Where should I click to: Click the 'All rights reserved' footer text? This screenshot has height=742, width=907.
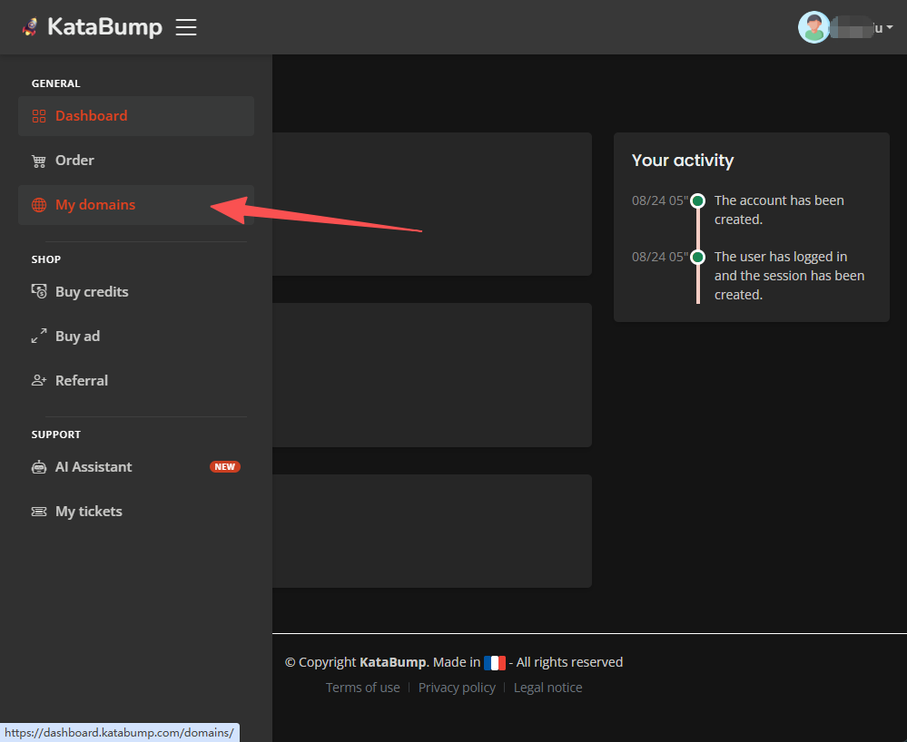tap(570, 662)
